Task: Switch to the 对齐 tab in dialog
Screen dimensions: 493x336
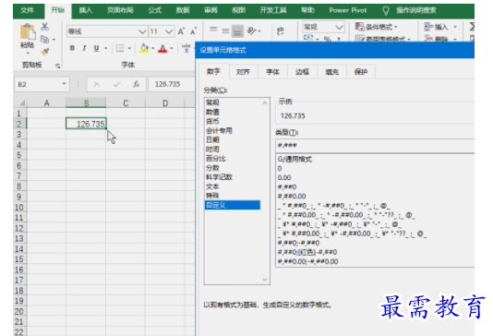Action: pyautogui.click(x=243, y=72)
